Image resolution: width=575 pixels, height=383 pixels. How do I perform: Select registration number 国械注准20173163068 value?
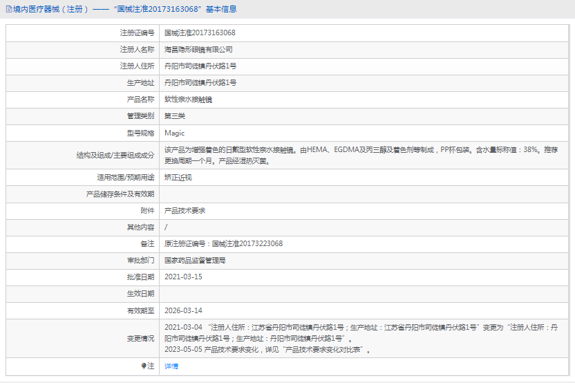click(200, 32)
